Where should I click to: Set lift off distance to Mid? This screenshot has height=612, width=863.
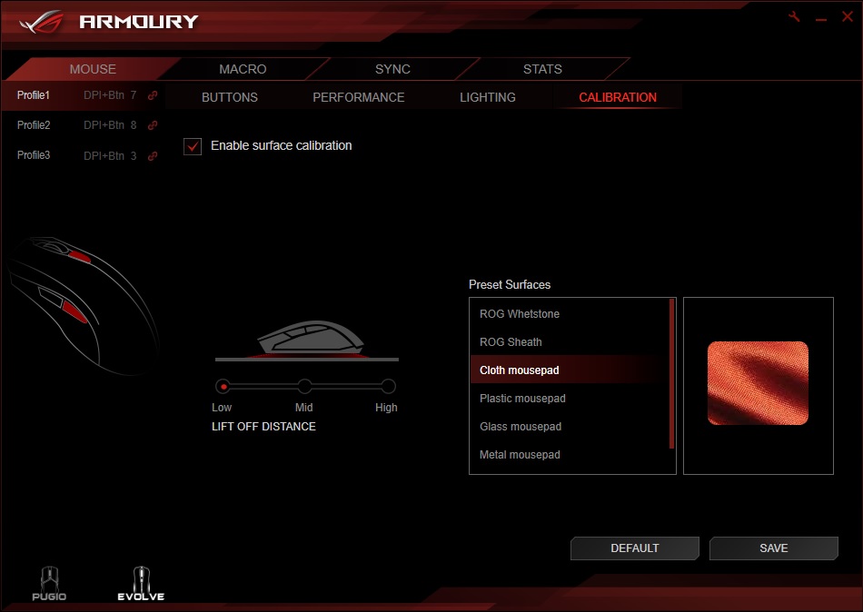[305, 386]
